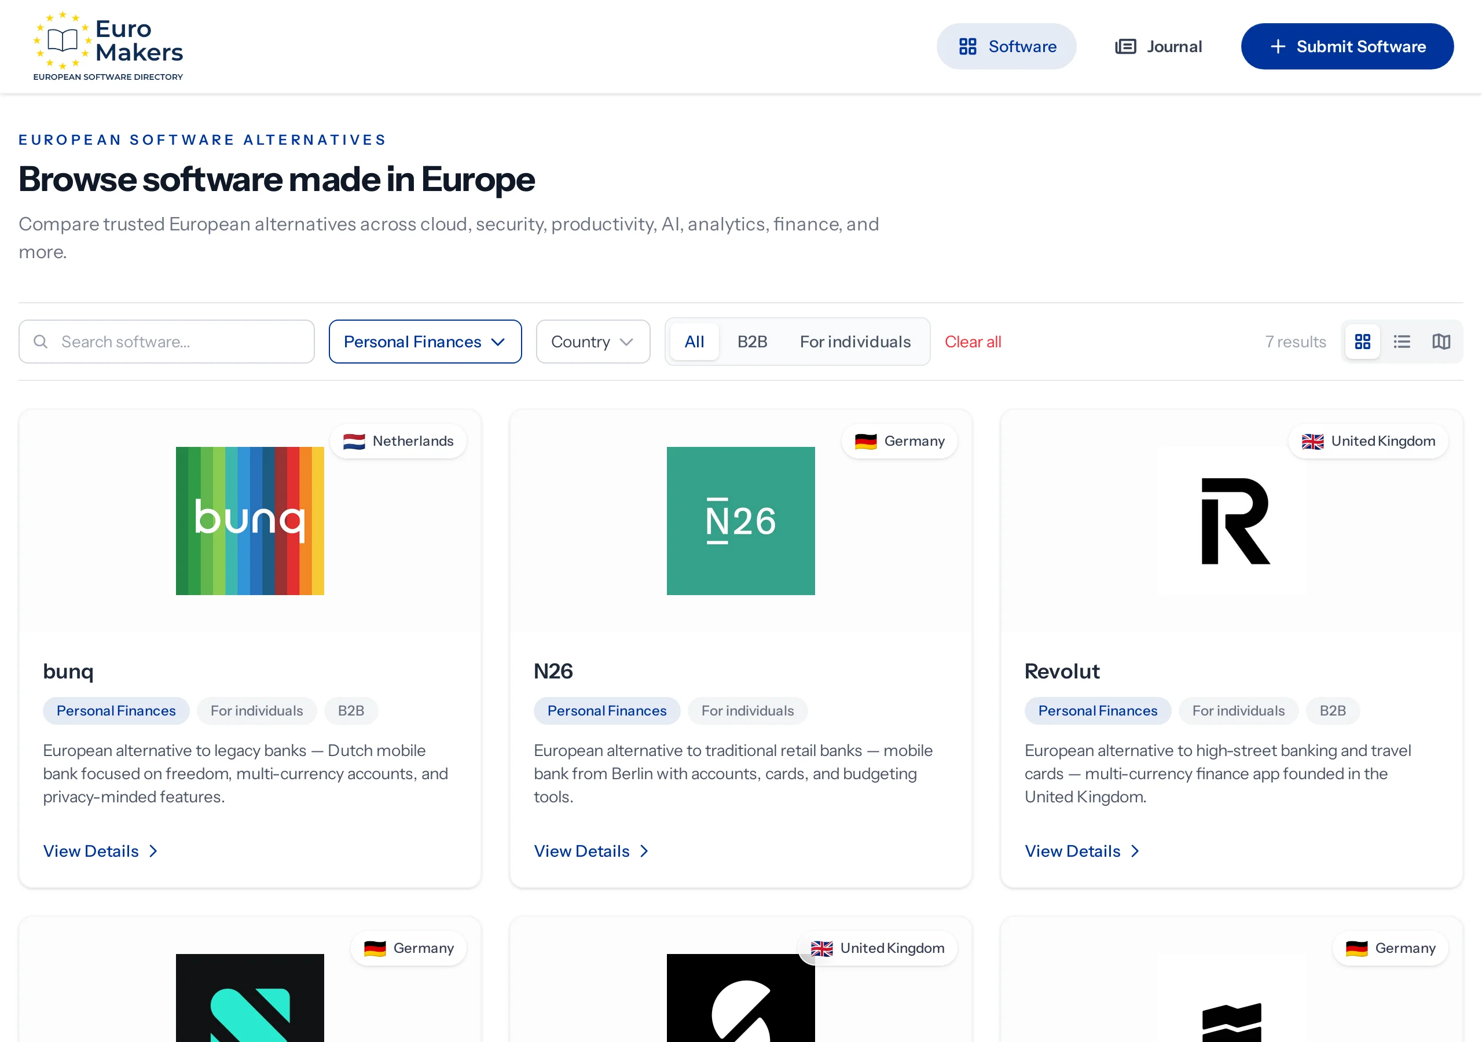
Task: Switch to map view layout
Action: tap(1441, 342)
